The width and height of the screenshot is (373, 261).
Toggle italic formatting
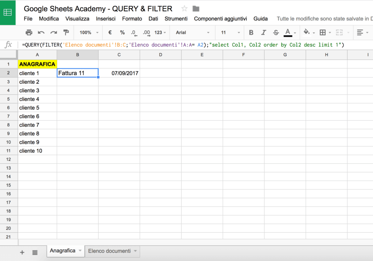pos(263,32)
